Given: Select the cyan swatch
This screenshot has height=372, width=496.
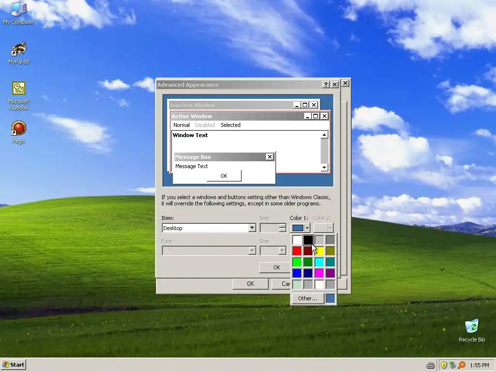Looking at the screenshot, I should click(319, 262).
